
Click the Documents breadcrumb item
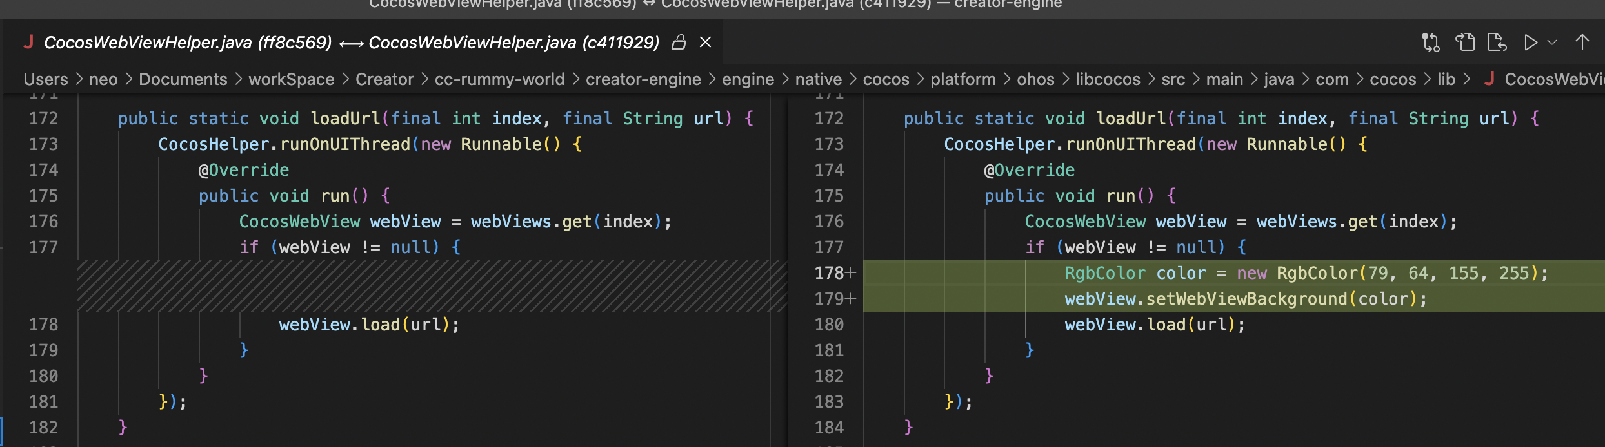pyautogui.click(x=183, y=79)
